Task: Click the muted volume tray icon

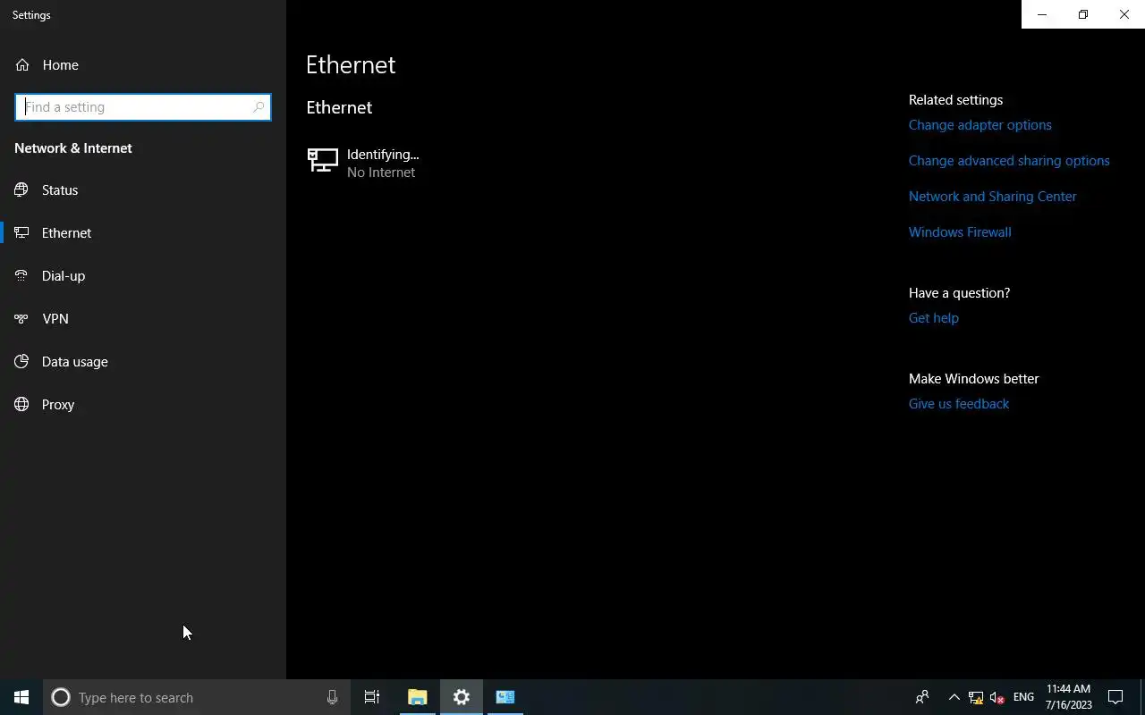Action: 997,697
